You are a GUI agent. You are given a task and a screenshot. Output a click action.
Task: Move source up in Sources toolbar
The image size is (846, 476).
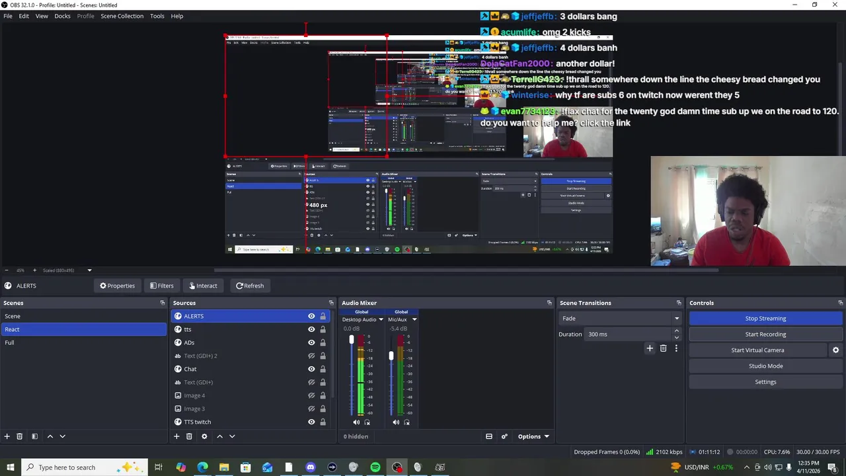[219, 436]
